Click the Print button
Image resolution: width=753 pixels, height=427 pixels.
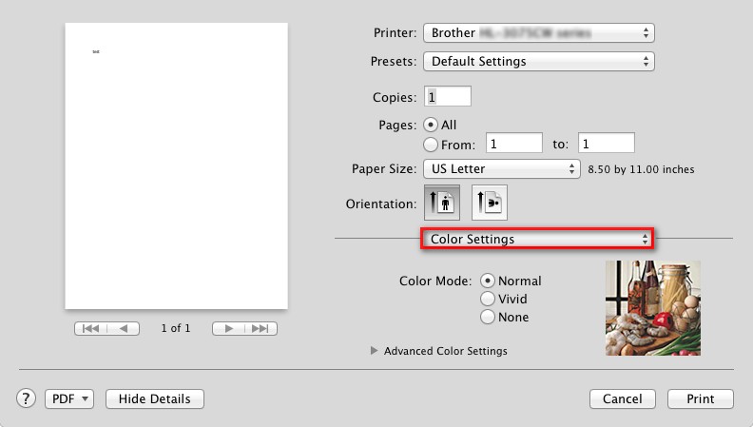(700, 398)
